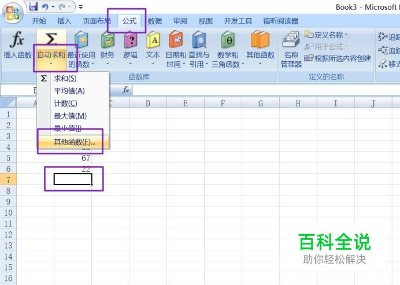Select row 7 header
Image resolution: width=400 pixels, height=285 pixels.
click(8, 180)
